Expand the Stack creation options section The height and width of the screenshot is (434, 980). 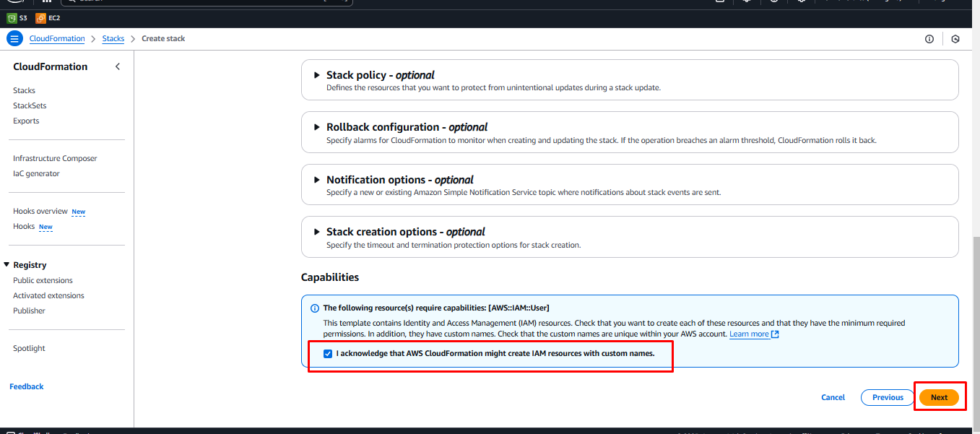316,232
